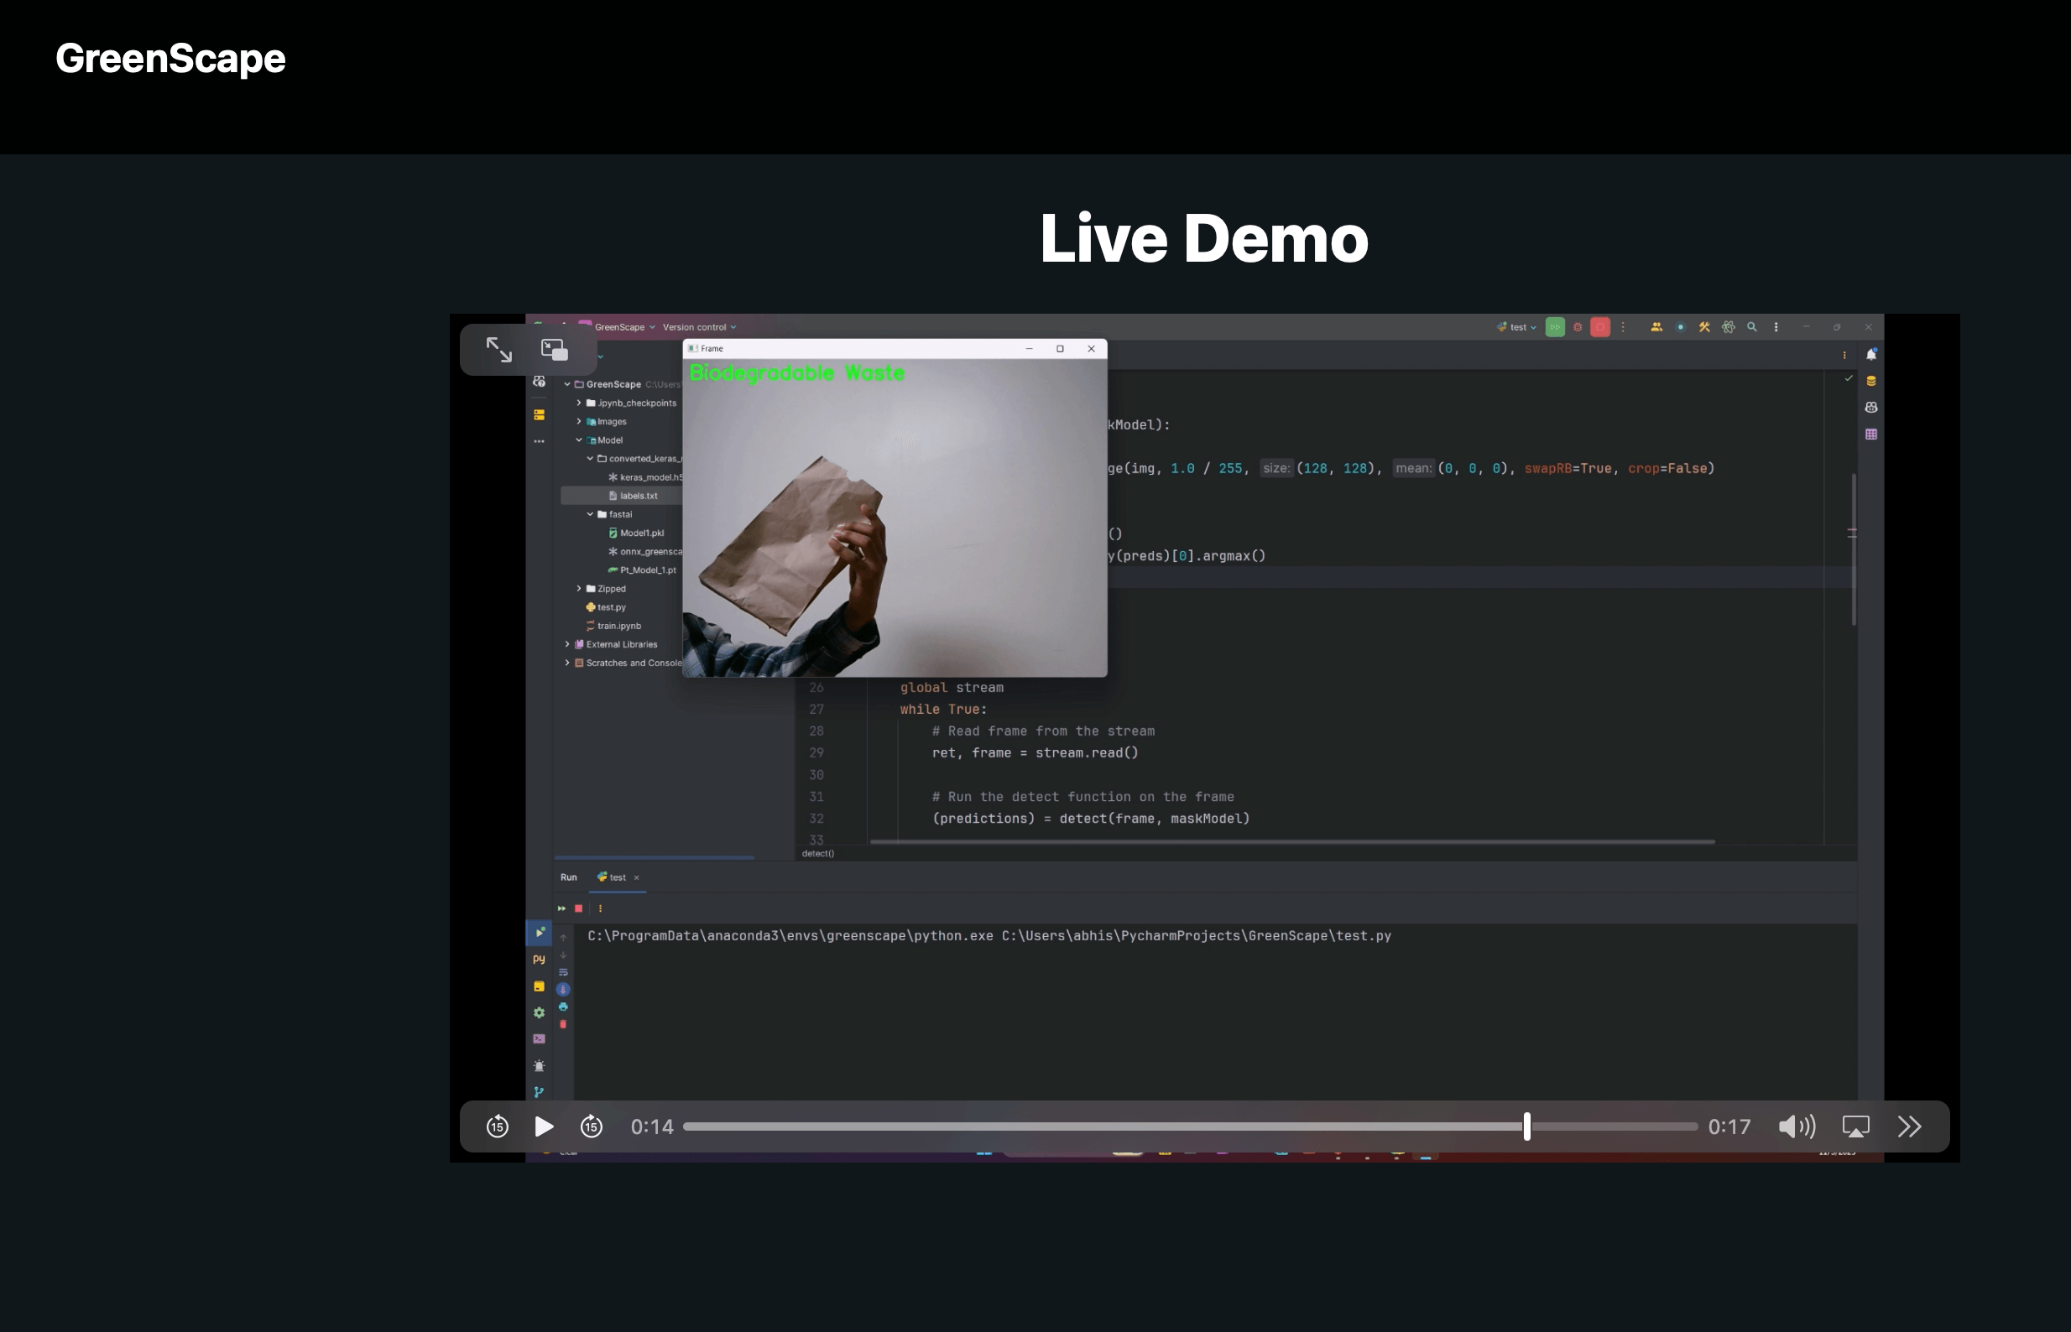
Task: Expand the Zipped folder
Action: click(x=579, y=588)
